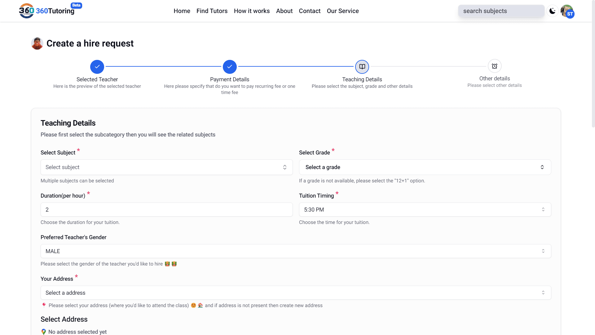Open the Select a address dropdown
Viewport: 595px width, 335px height.
click(296, 293)
